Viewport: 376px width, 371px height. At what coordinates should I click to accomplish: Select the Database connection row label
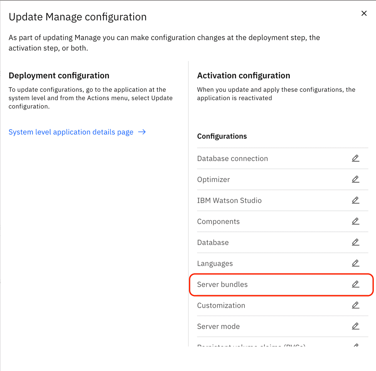pos(232,159)
